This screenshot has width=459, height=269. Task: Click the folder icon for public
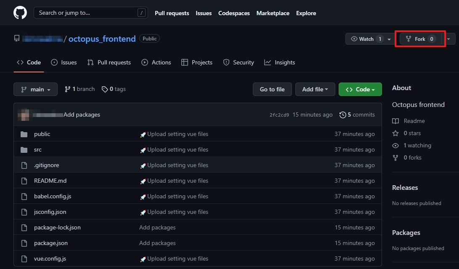click(24, 134)
